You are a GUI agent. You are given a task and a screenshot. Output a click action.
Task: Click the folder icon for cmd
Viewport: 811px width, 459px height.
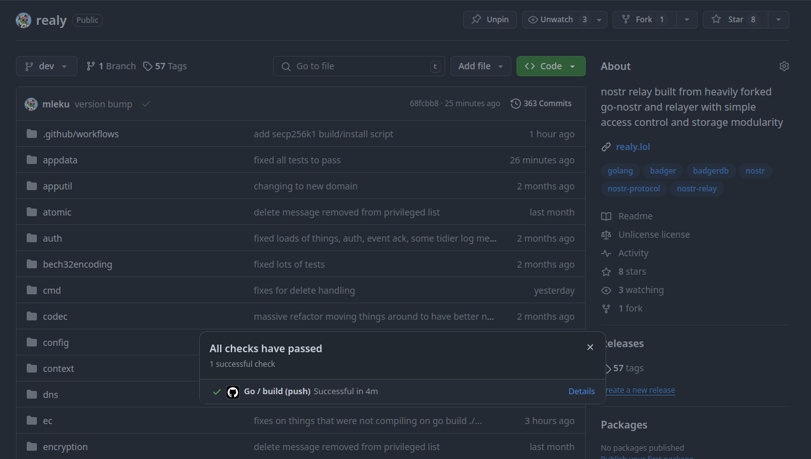point(32,291)
